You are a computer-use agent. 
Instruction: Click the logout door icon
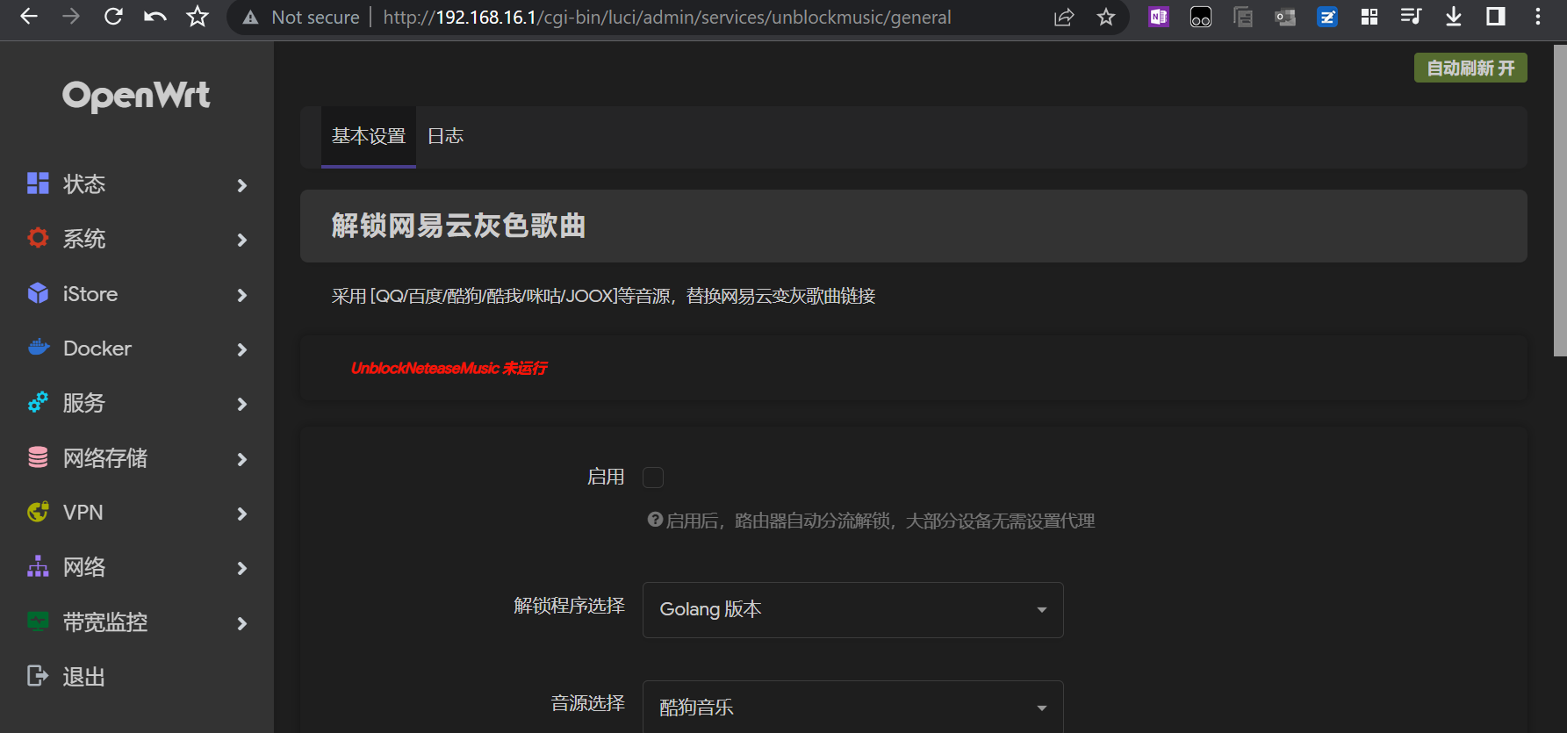click(x=38, y=676)
